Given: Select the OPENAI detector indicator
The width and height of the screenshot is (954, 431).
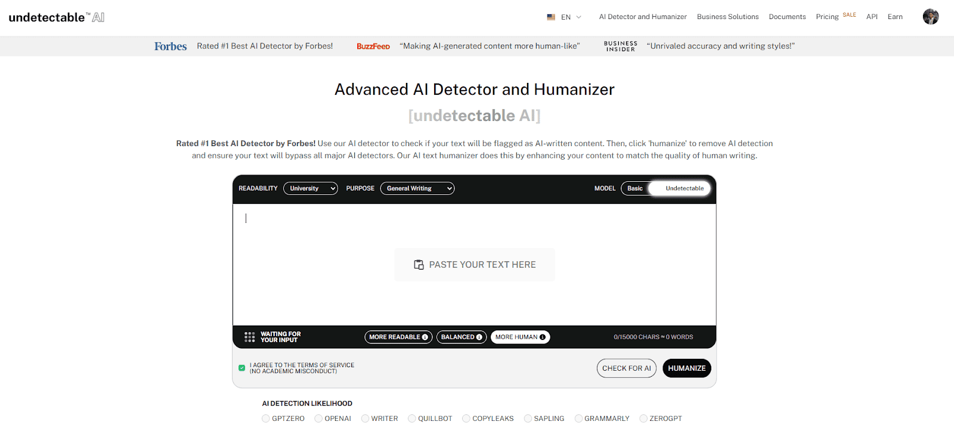Looking at the screenshot, I should click(318, 418).
